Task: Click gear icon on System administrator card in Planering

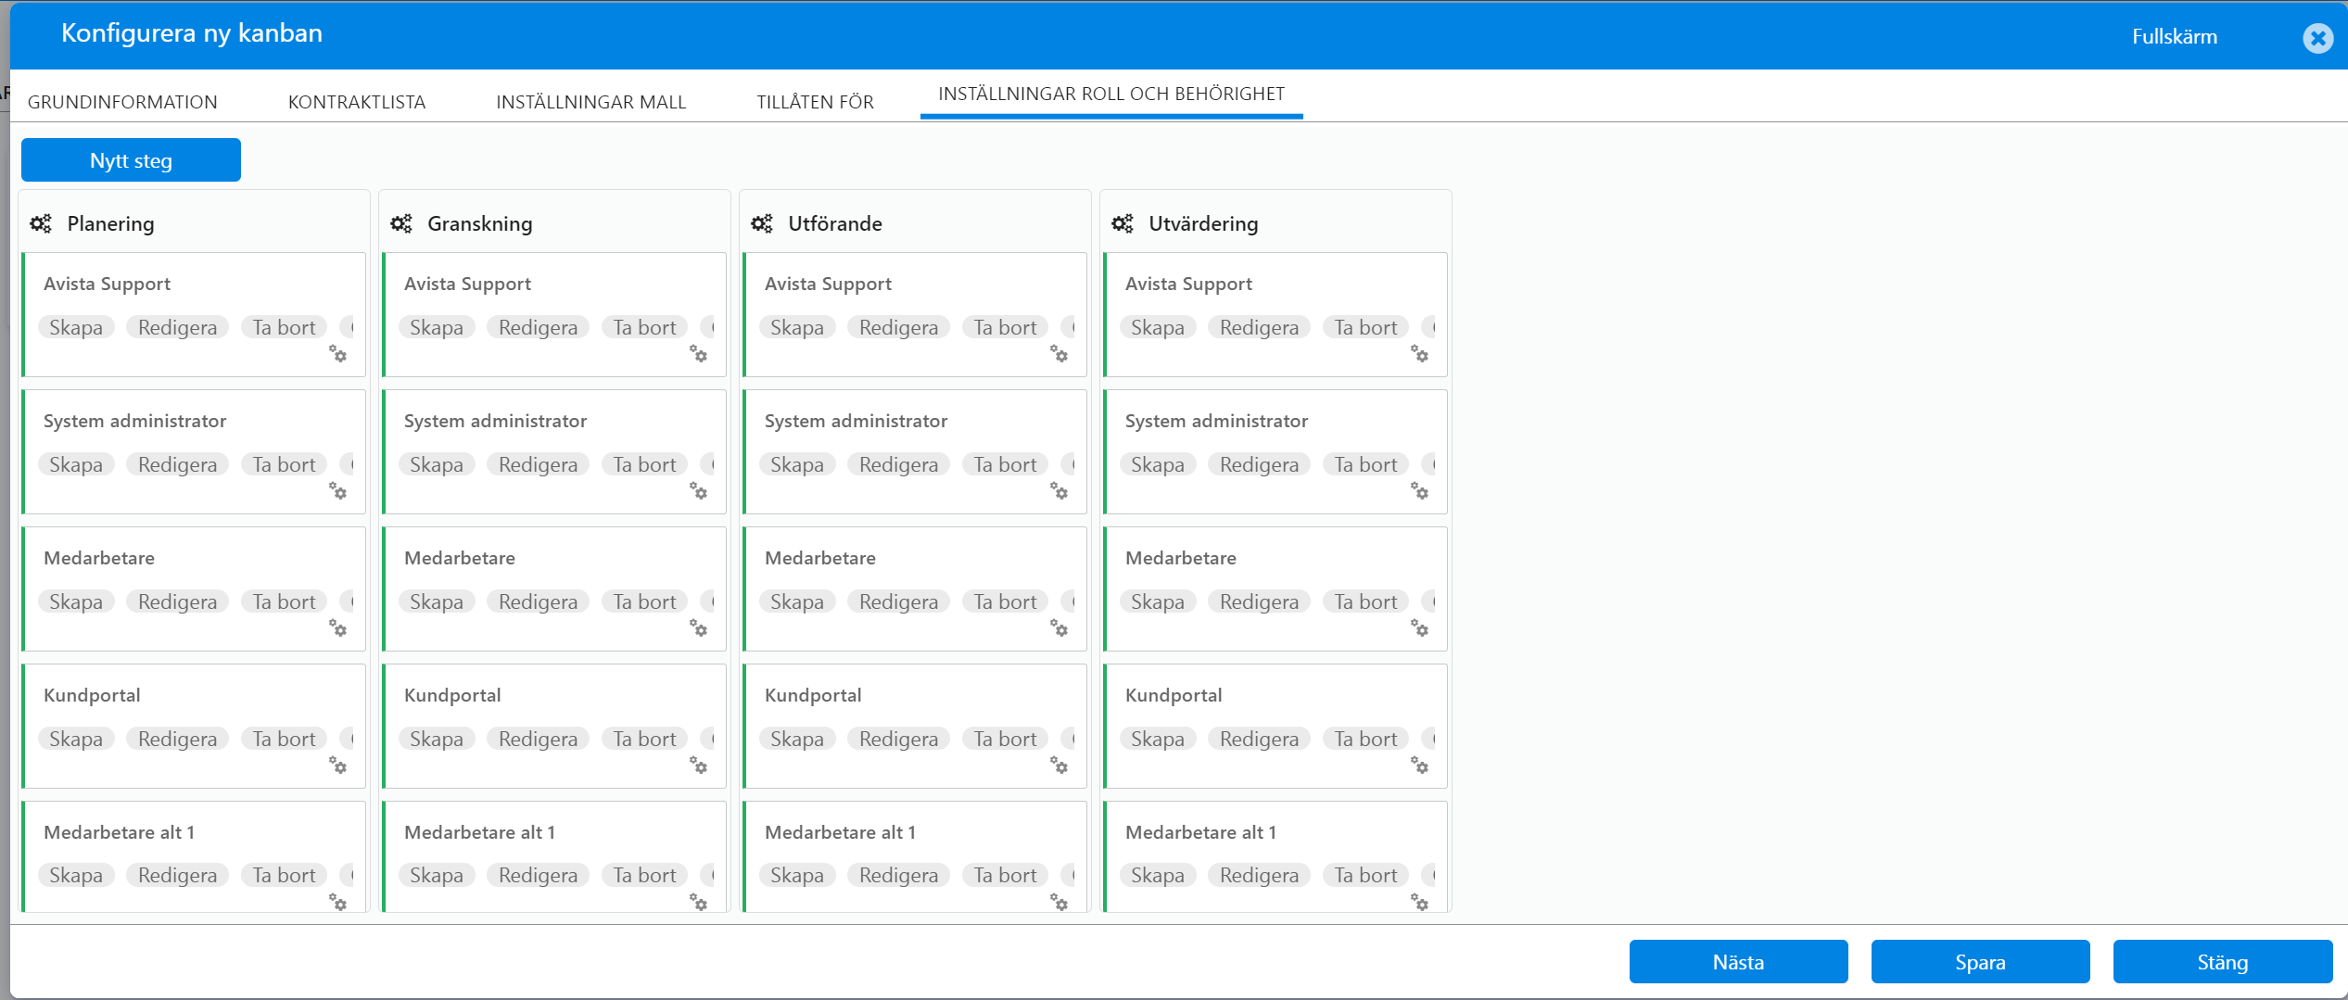Action: coord(338,491)
